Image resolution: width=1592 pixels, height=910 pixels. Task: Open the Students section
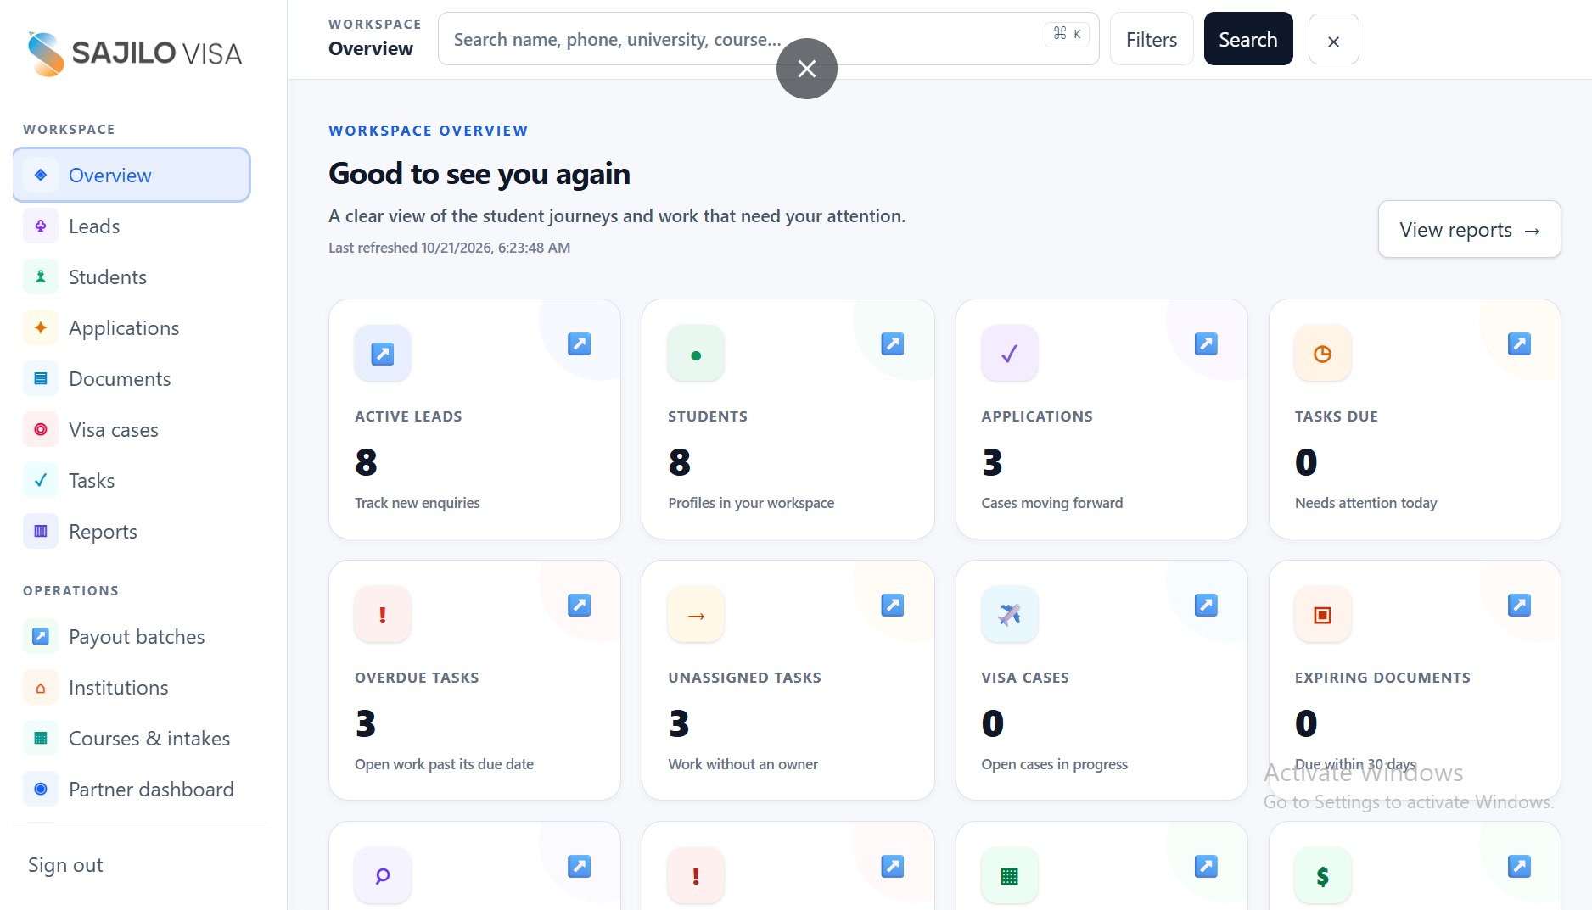click(132, 276)
